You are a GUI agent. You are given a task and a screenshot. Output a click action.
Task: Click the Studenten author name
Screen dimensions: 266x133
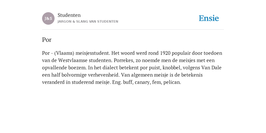pyautogui.click(x=69, y=15)
